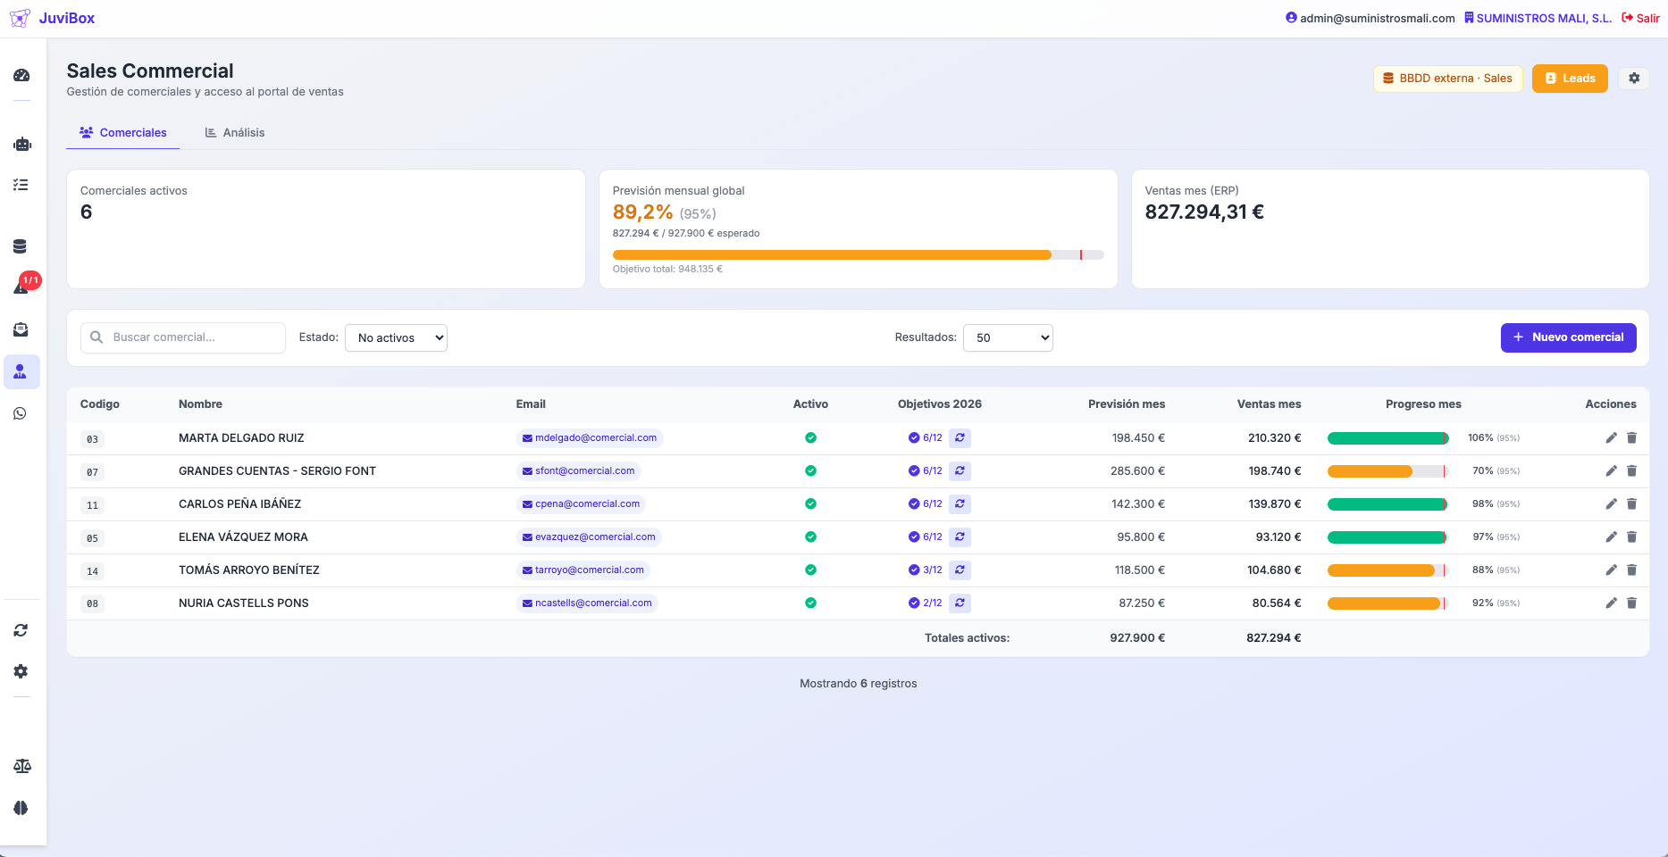The image size is (1668, 857).
Task: Refresh objectives for TOMÁS ARROYO BENÍTEZ
Action: [960, 570]
